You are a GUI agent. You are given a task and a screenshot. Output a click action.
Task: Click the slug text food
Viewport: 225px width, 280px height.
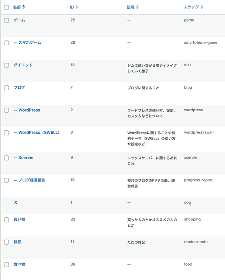[x=188, y=264]
